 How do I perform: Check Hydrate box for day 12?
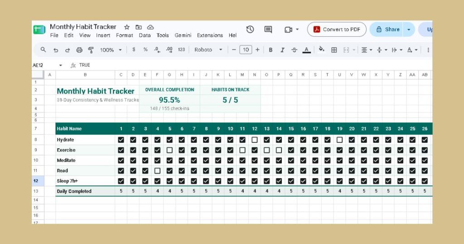pyautogui.click(x=255, y=140)
